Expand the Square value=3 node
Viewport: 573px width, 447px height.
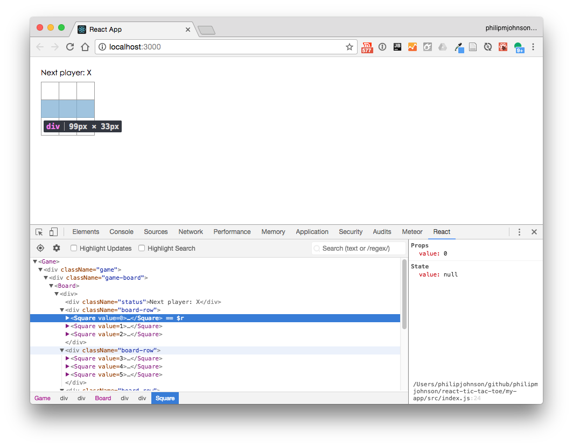pos(67,358)
